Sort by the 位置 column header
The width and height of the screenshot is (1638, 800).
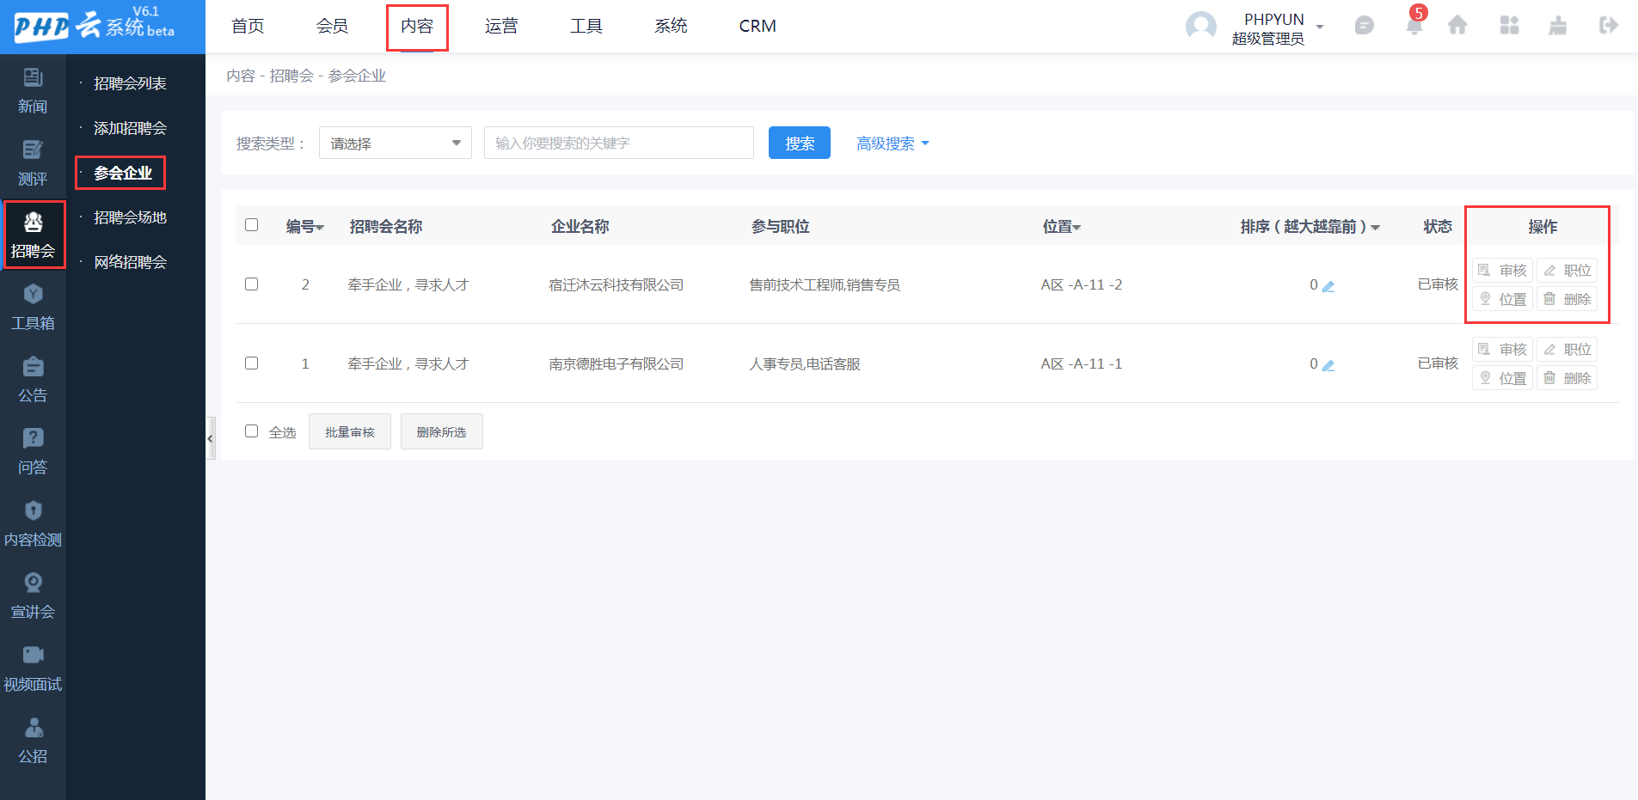point(1061,227)
